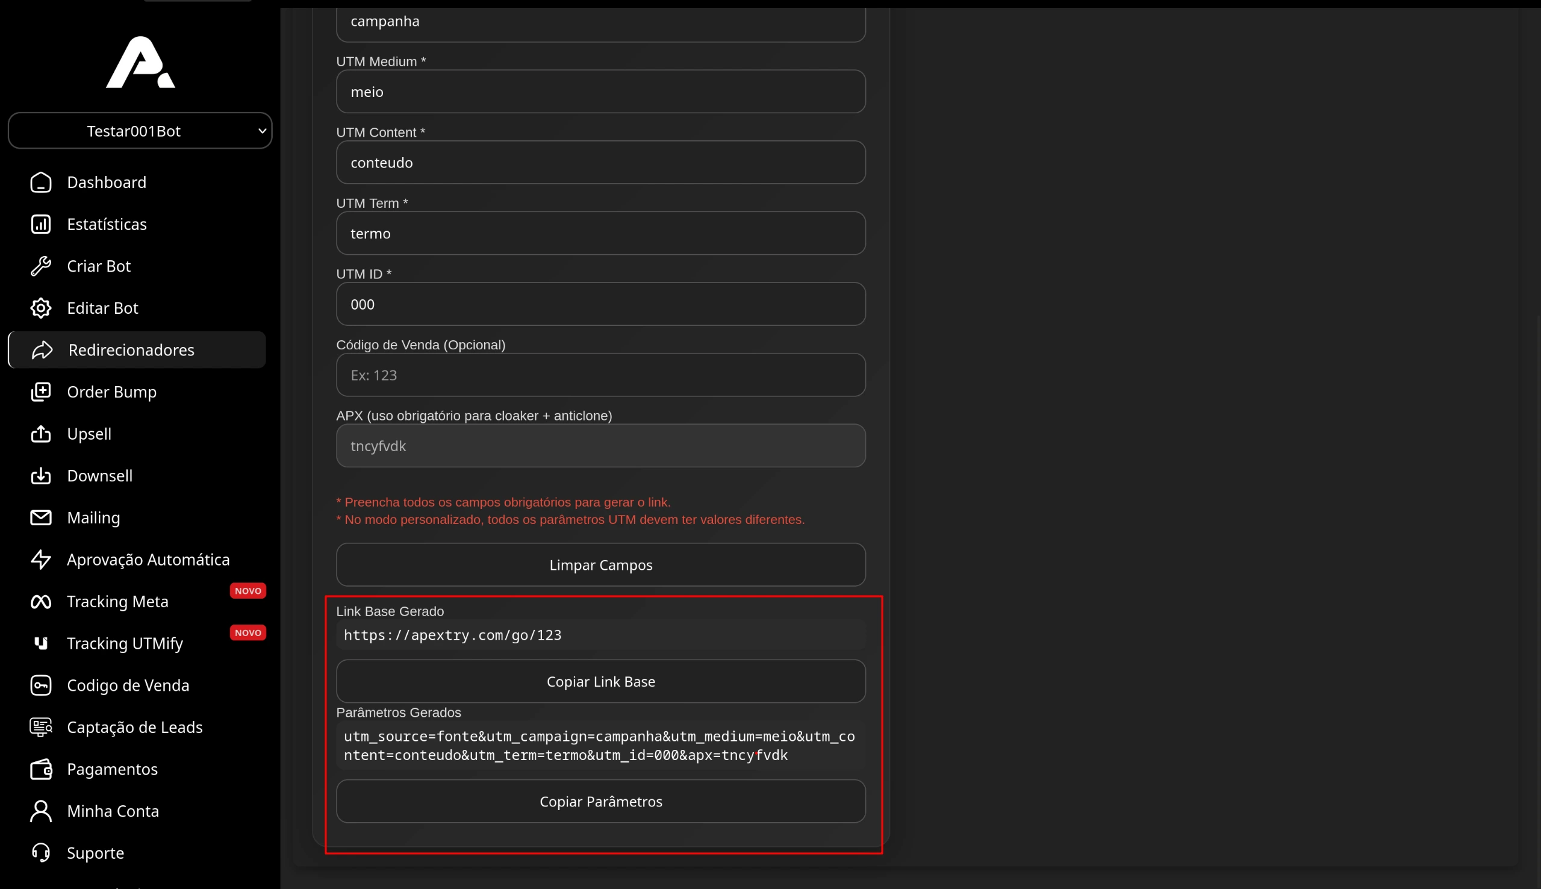Click the Minha Conta user icon
This screenshot has height=889, width=1541.
tap(41, 811)
